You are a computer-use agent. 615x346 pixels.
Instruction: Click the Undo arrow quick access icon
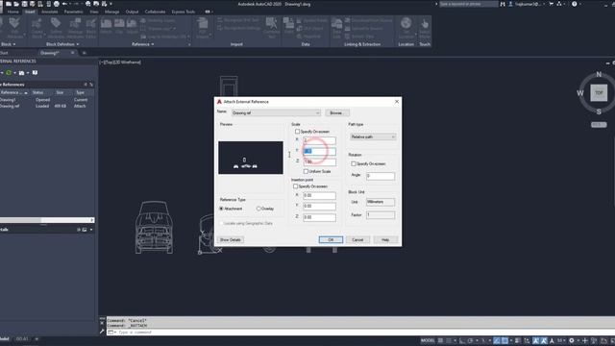(x=64, y=4)
